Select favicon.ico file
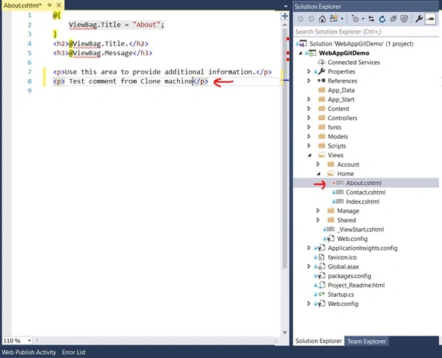This screenshot has height=358, width=442. click(x=342, y=257)
